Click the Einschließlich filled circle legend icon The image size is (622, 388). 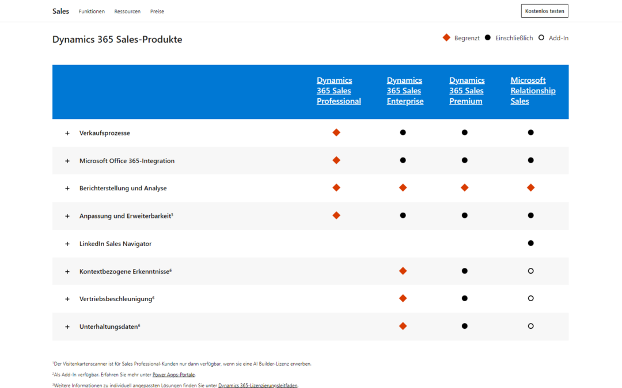(x=488, y=37)
